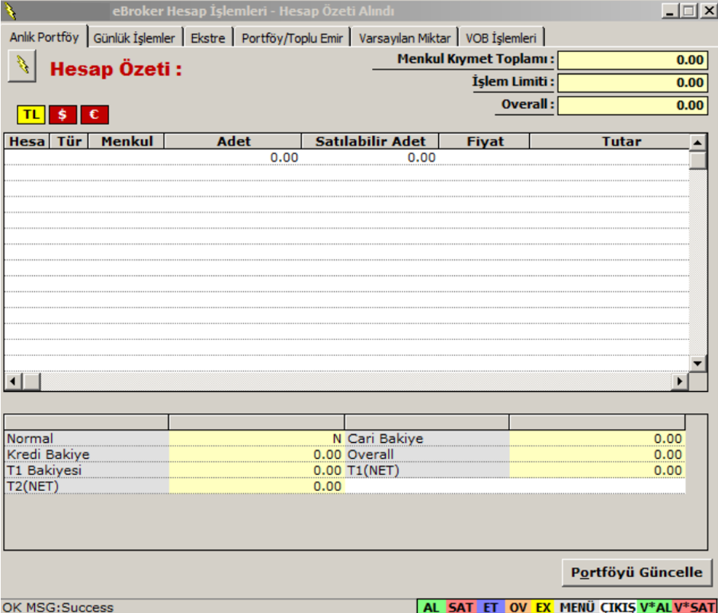Open the MENÜ button
Viewport: 718px width, 613px height.
[577, 607]
